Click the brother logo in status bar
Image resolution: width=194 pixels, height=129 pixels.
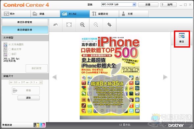(x=176, y=125)
